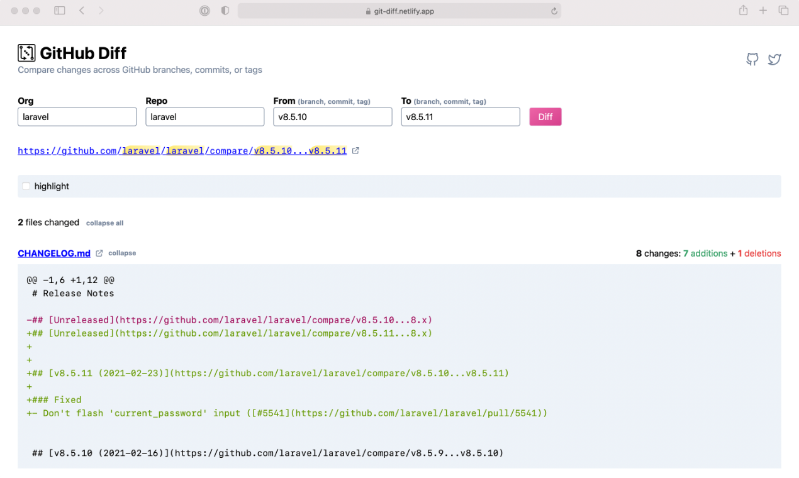The width and height of the screenshot is (799, 478).
Task: Toggle the Safari sidebar icon
Action: tap(59, 10)
